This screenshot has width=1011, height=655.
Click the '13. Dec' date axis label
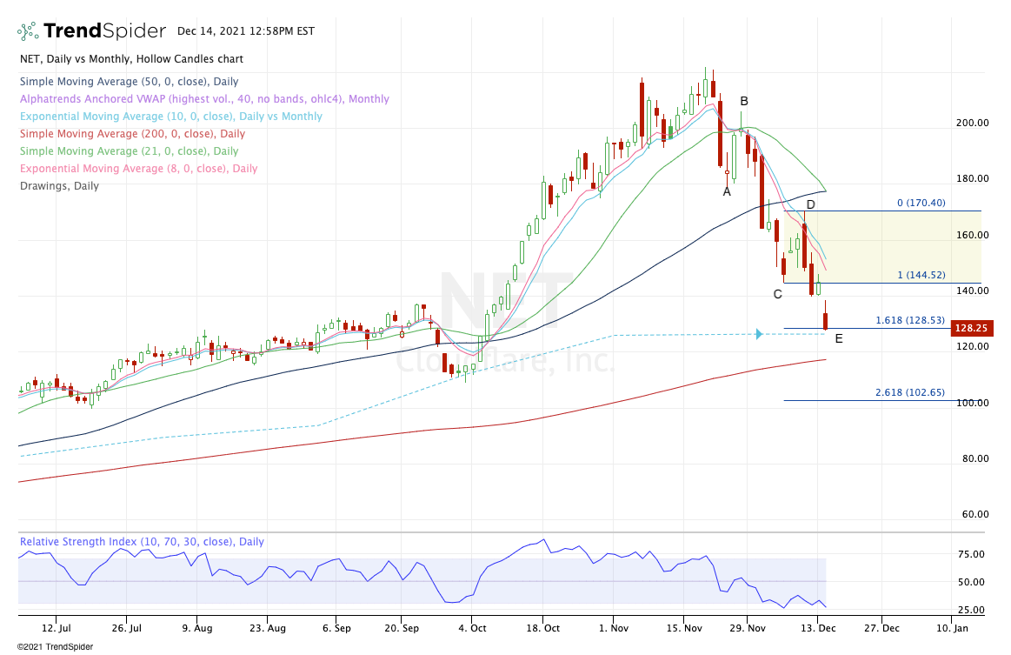[x=817, y=628]
